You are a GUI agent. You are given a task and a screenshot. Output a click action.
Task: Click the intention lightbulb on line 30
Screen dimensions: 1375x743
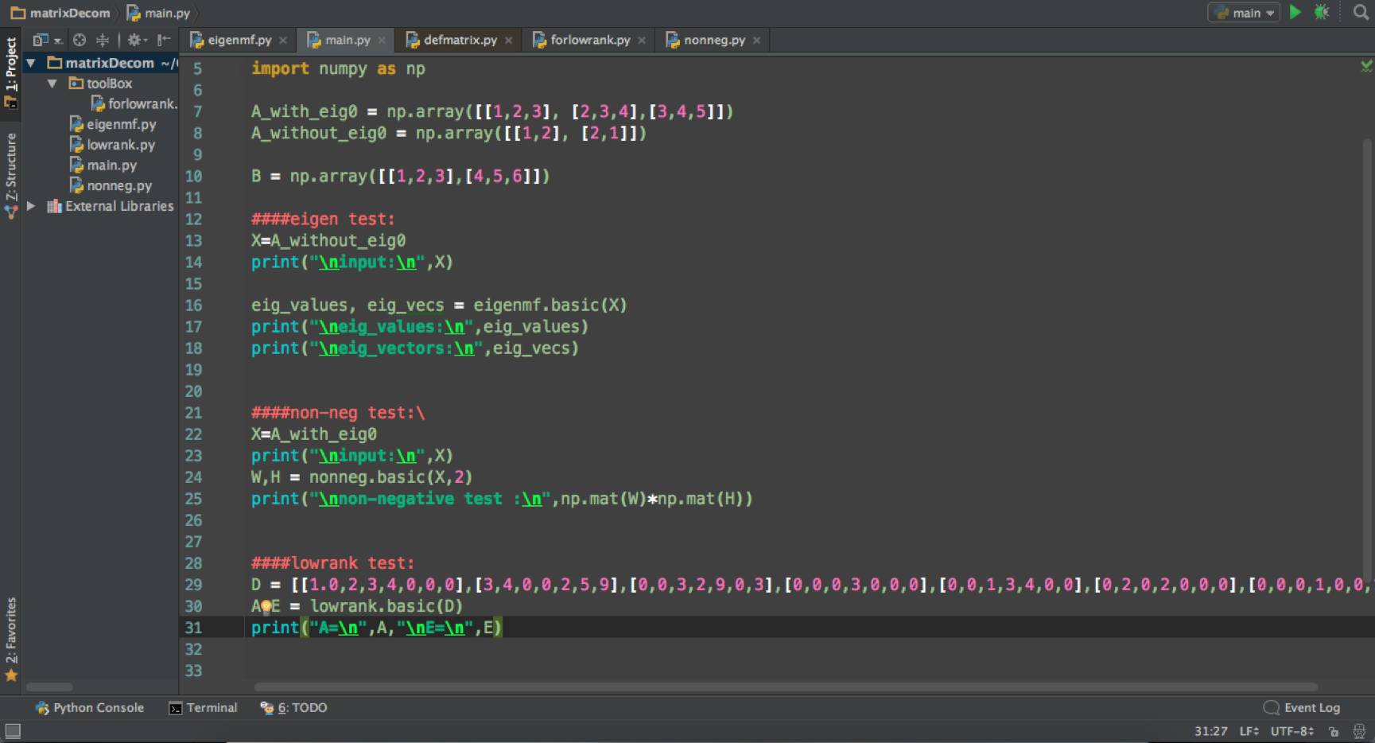point(266,607)
